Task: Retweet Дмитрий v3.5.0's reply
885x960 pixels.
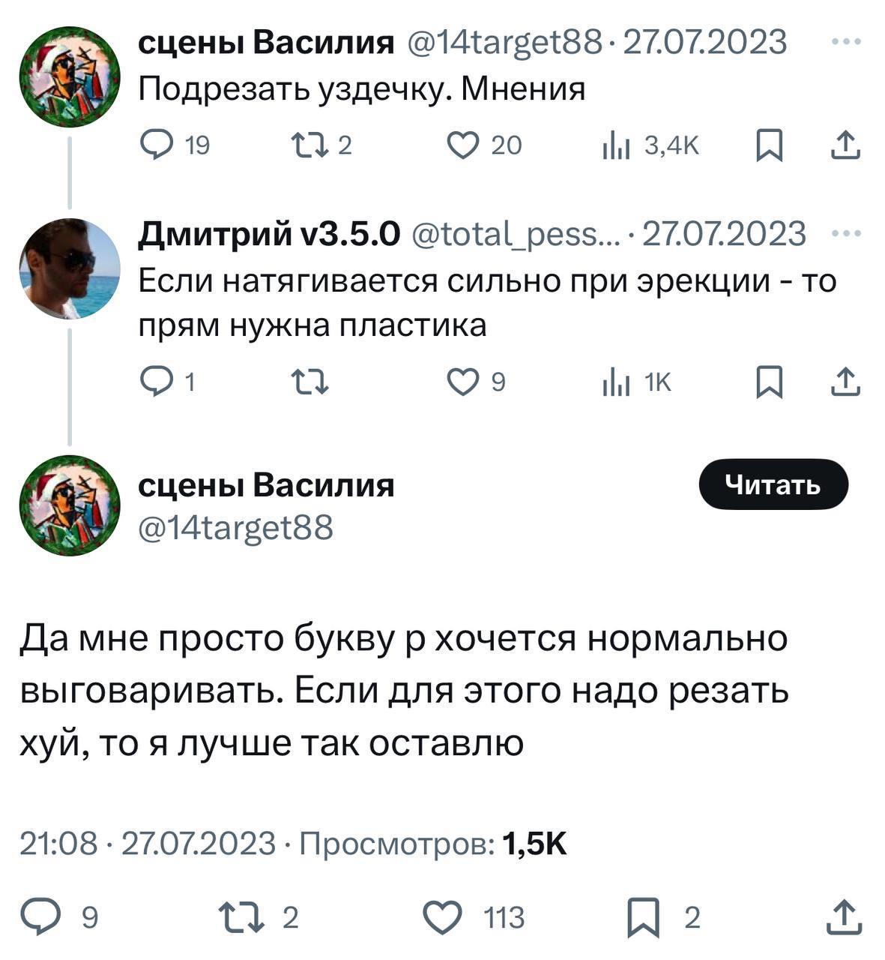Action: point(309,383)
